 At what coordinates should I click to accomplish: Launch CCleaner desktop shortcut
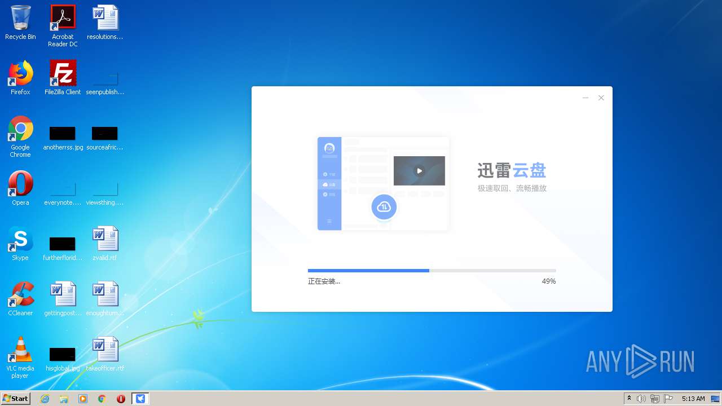[x=20, y=299]
